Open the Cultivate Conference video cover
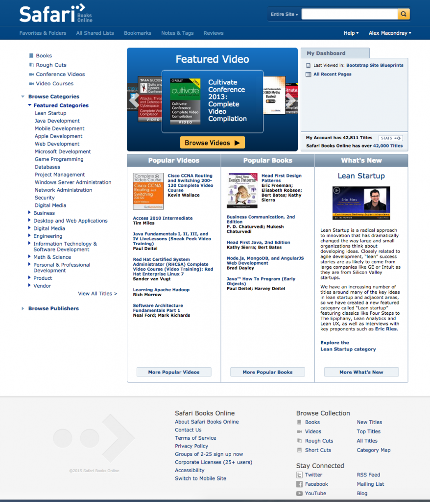The width and height of the screenshot is (430, 502). coord(185,101)
